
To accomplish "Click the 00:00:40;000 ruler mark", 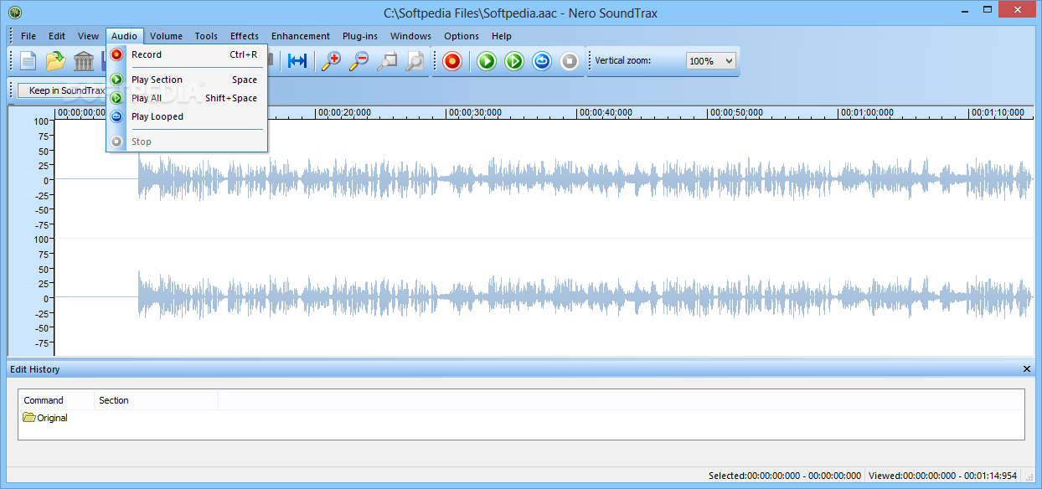I will pos(606,112).
